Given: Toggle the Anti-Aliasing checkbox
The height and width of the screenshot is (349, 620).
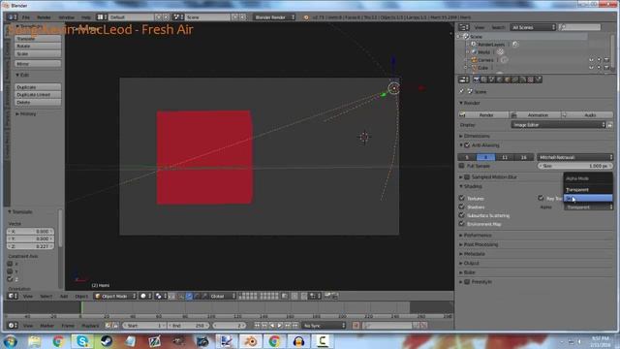Looking at the screenshot, I should coord(467,145).
